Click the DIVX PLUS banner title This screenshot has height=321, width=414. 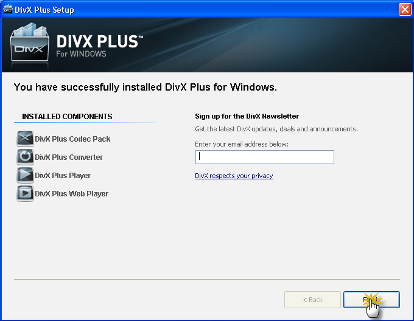(x=100, y=41)
